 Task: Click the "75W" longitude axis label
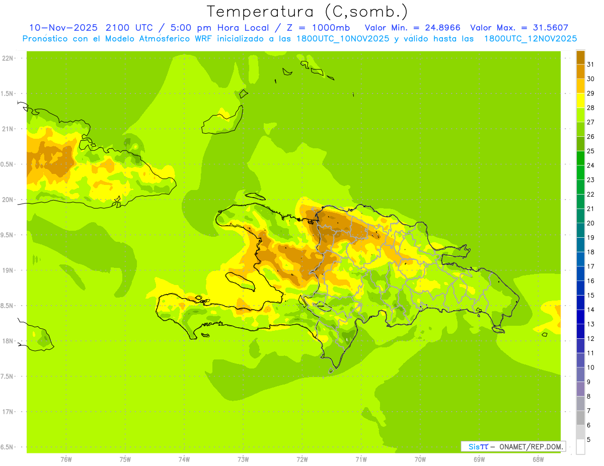pyautogui.click(x=125, y=459)
